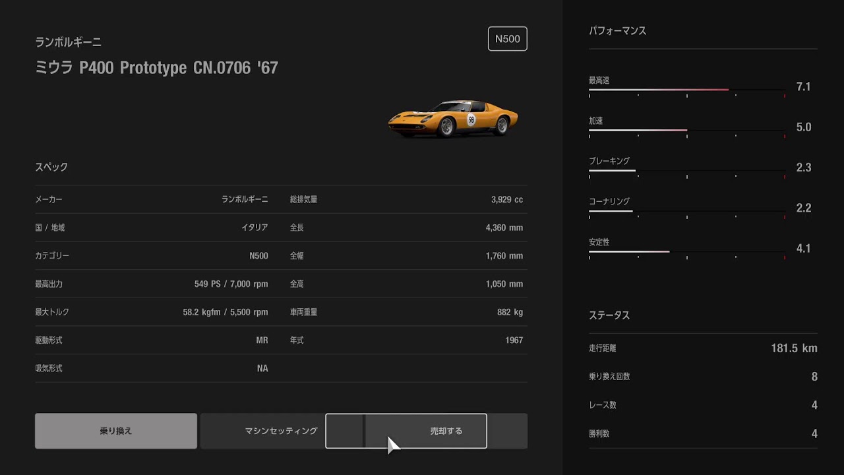The width and height of the screenshot is (844, 475).
Task: Click the 走行距離 181.5 km status
Action: click(x=703, y=348)
